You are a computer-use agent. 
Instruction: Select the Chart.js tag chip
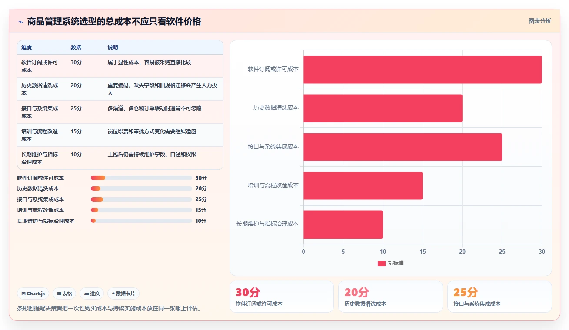click(x=33, y=294)
